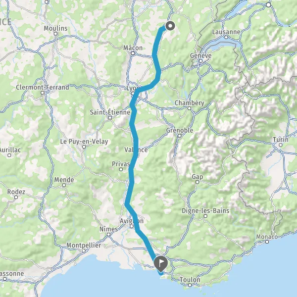This screenshot has height=297, width=297.
Task: Click the Moulins city label
Action: point(55,28)
